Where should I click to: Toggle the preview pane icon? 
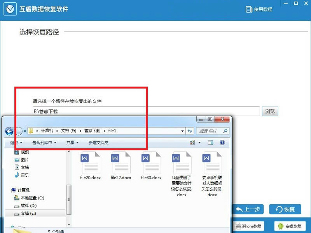(x=210, y=142)
